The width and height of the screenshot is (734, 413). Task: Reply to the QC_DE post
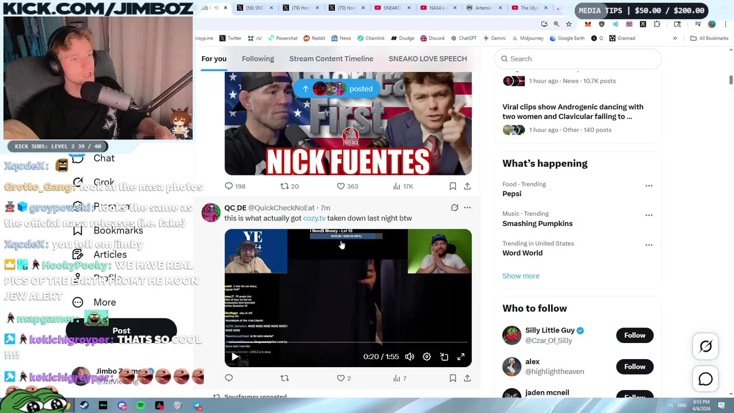click(229, 378)
